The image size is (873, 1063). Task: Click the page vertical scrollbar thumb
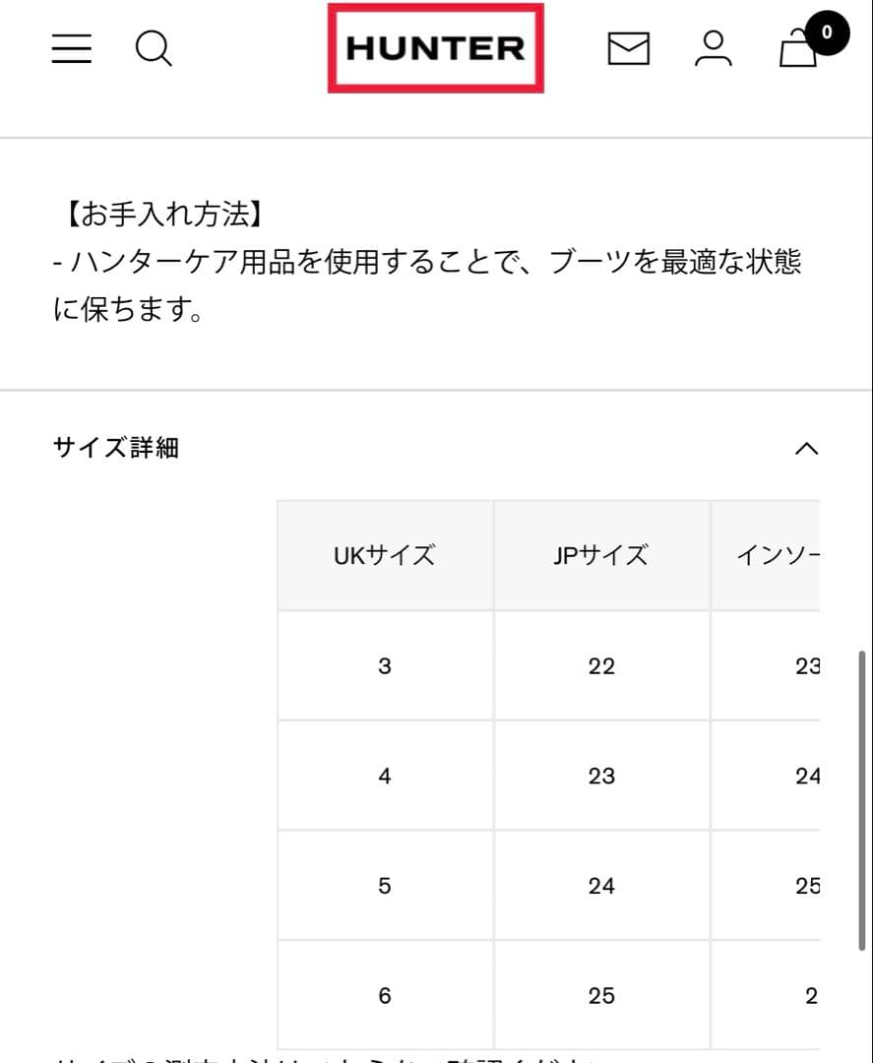click(863, 799)
